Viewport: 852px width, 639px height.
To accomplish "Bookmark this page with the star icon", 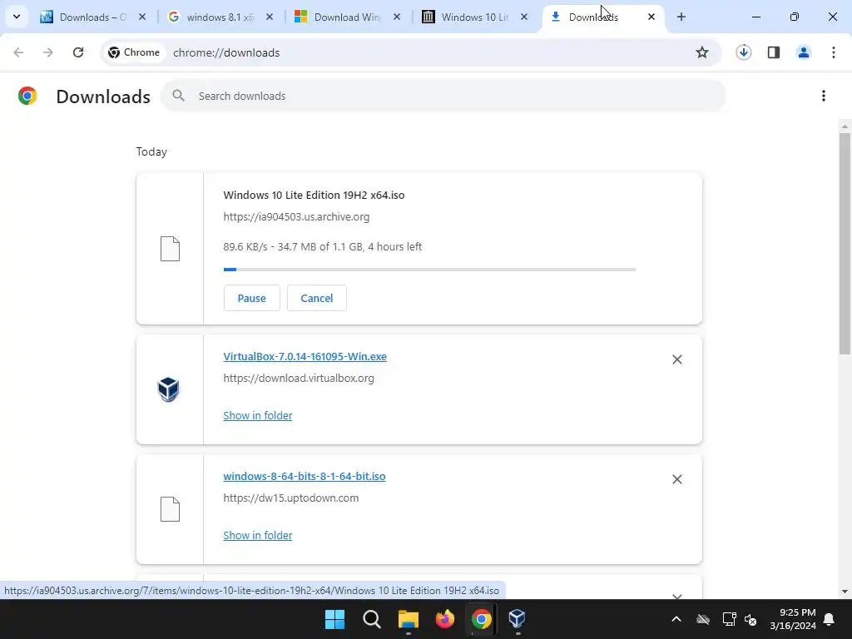I will click(702, 52).
